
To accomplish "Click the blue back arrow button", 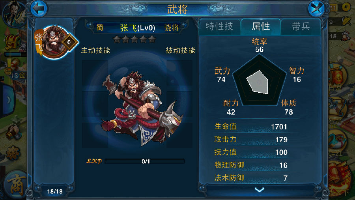I will coord(39,9).
